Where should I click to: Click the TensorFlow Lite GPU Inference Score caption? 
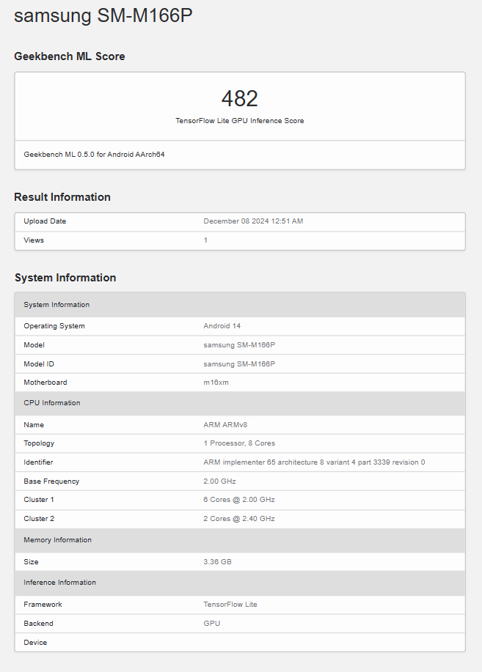coord(239,121)
